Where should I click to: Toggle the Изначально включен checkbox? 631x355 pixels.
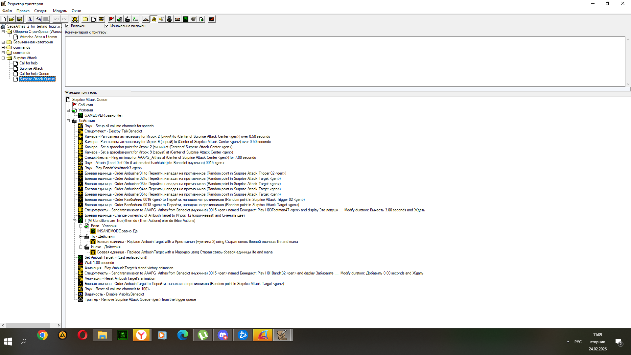(x=106, y=26)
